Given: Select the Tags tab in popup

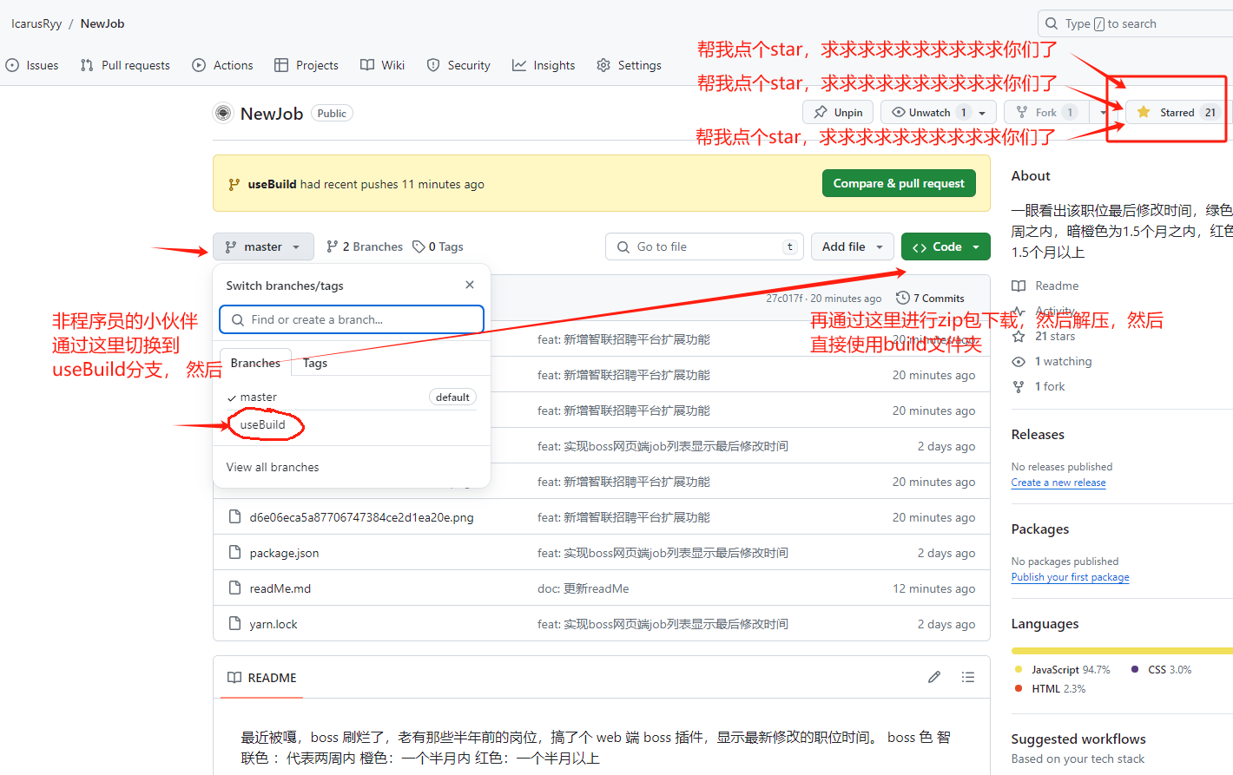Looking at the screenshot, I should [315, 363].
